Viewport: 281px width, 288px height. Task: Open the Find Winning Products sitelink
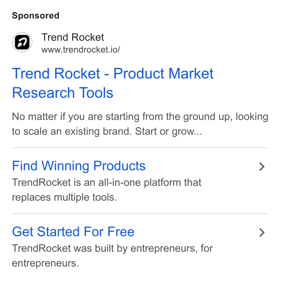click(79, 166)
